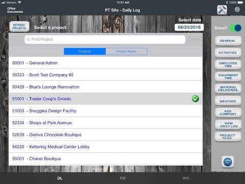
Task: Check the Wi-Fi status icon
Action: [19, 3]
